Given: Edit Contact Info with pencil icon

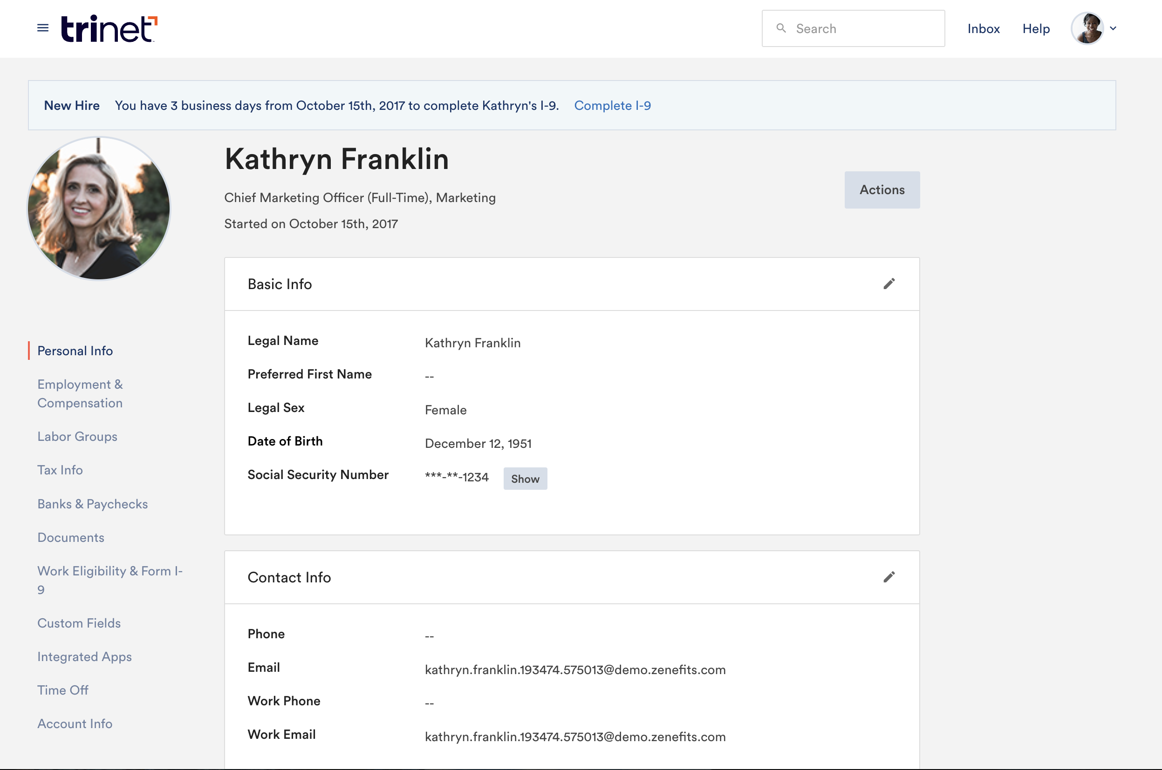Looking at the screenshot, I should (889, 577).
